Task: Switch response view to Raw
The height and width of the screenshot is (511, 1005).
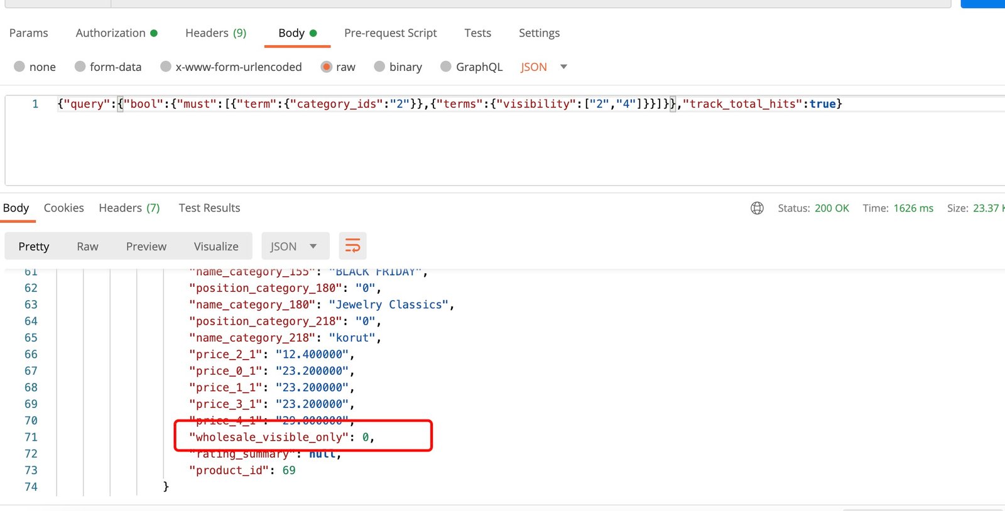Action: (x=87, y=247)
